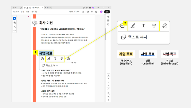This screenshot has height=108, width=191.
Task: Choose the freehand draw lasso tool
Action: pos(15,30)
